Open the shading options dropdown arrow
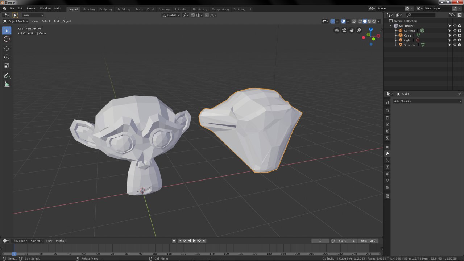Image resolution: width=464 pixels, height=261 pixels. tap(379, 21)
